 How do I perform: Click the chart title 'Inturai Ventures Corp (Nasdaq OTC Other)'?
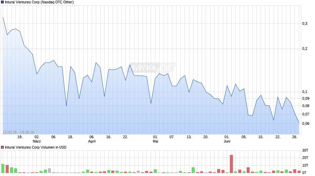click(39, 2)
